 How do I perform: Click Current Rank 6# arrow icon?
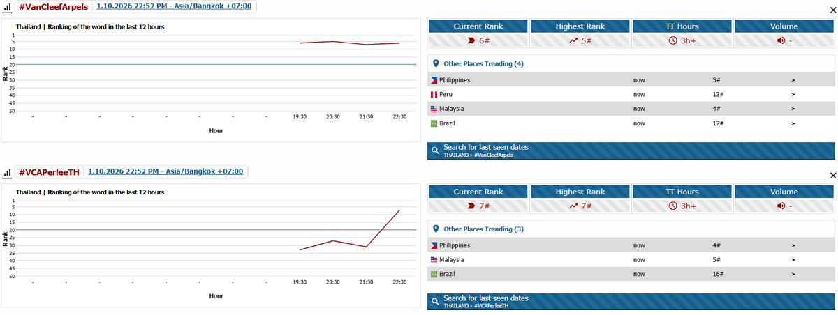471,40
